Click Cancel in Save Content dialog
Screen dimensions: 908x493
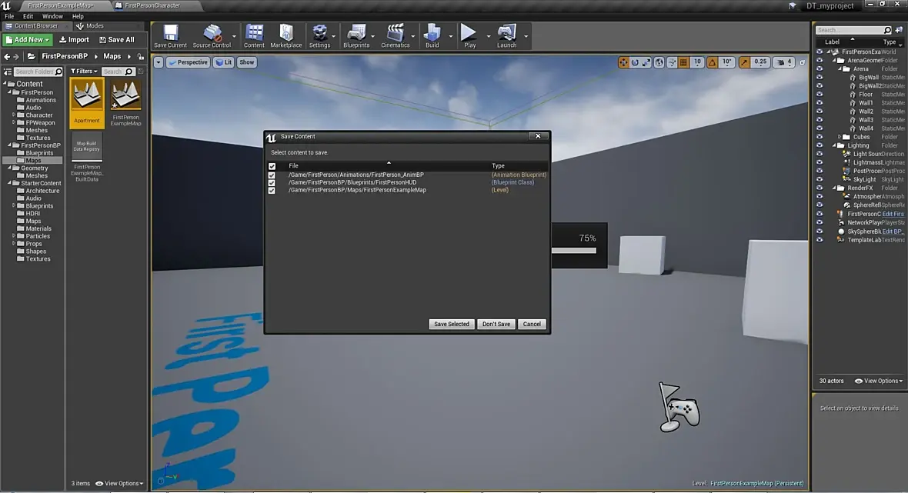532,324
